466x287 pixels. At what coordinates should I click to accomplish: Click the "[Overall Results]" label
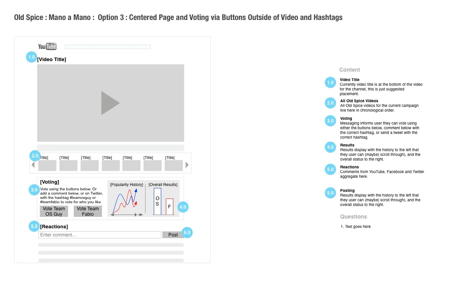[x=163, y=184]
